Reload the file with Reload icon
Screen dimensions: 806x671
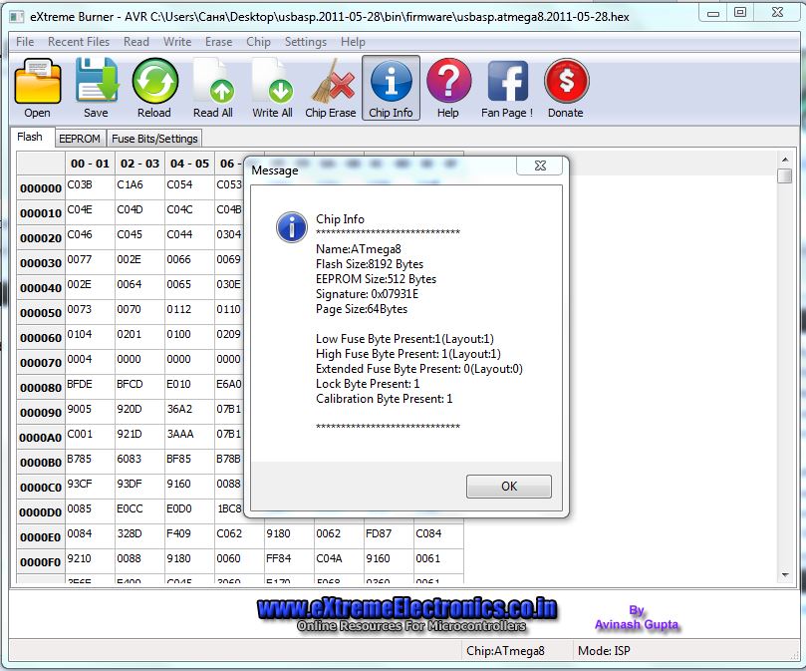tap(154, 88)
